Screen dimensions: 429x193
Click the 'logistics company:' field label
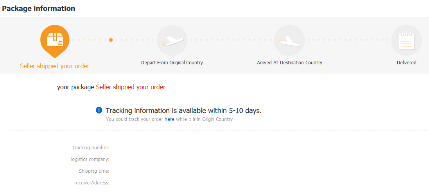(90, 159)
